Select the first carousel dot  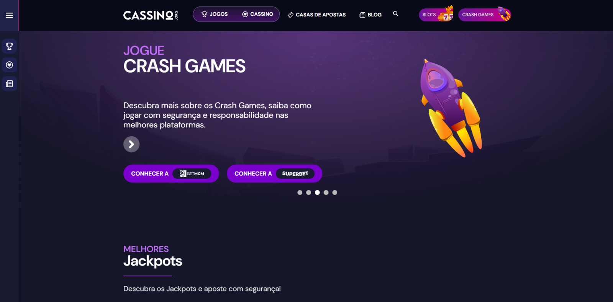point(300,193)
